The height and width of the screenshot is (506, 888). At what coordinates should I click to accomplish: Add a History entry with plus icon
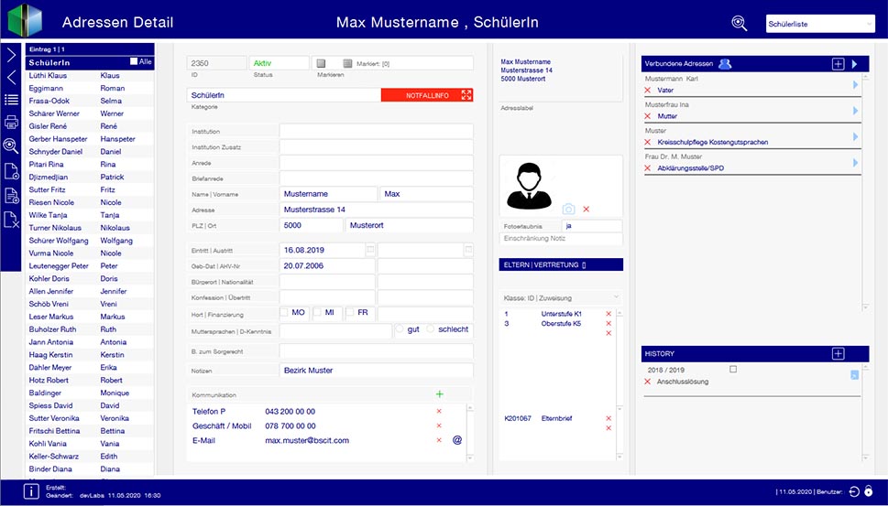(838, 354)
